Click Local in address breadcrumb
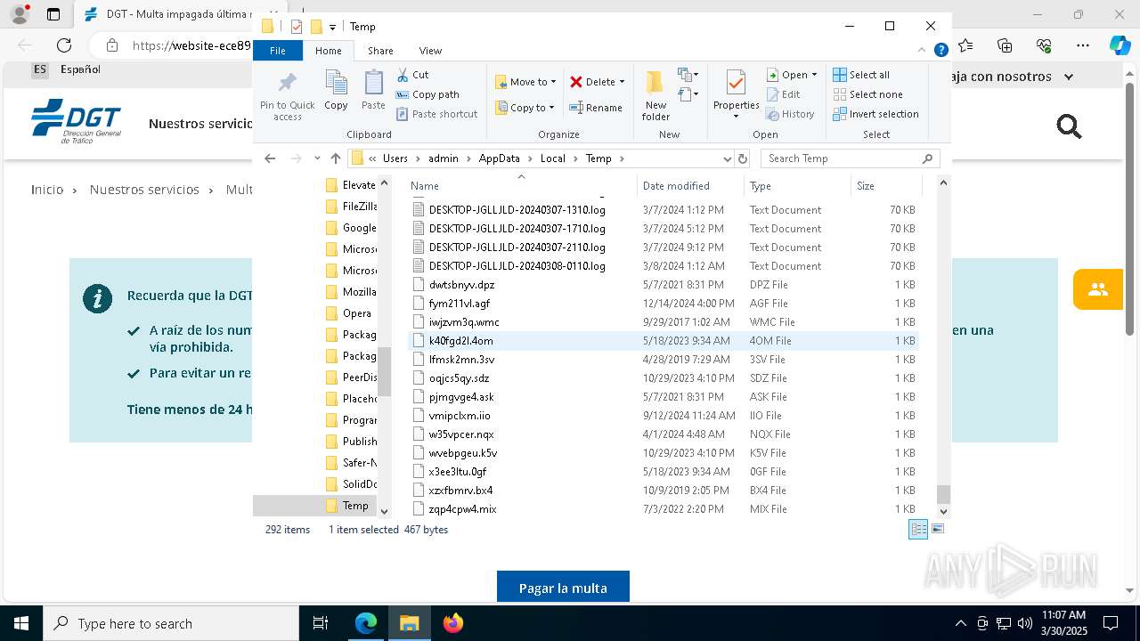 (552, 158)
